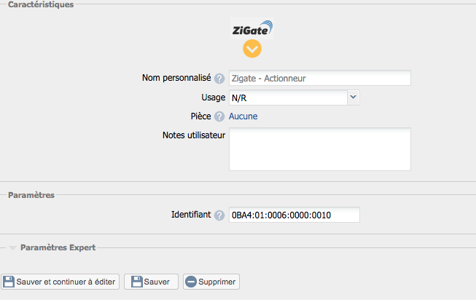Expand the Paramètres Expert section triangle
Screen dimensions: 476x302
(12, 248)
